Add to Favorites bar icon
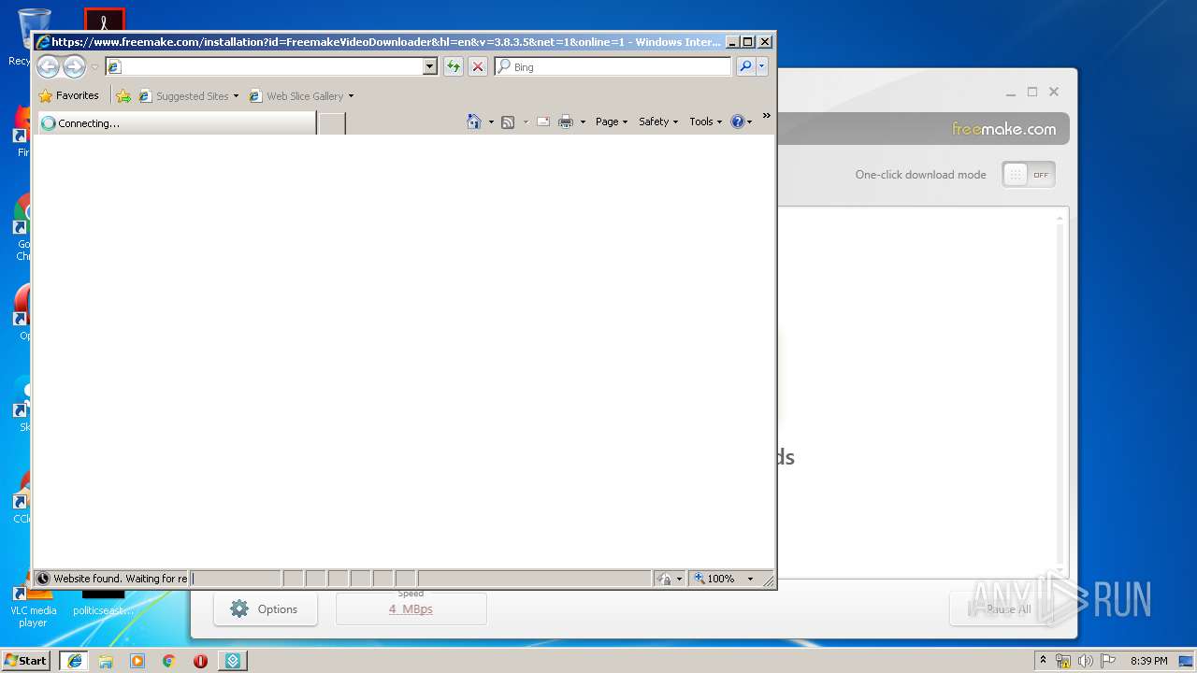1197x673 pixels. [123, 95]
